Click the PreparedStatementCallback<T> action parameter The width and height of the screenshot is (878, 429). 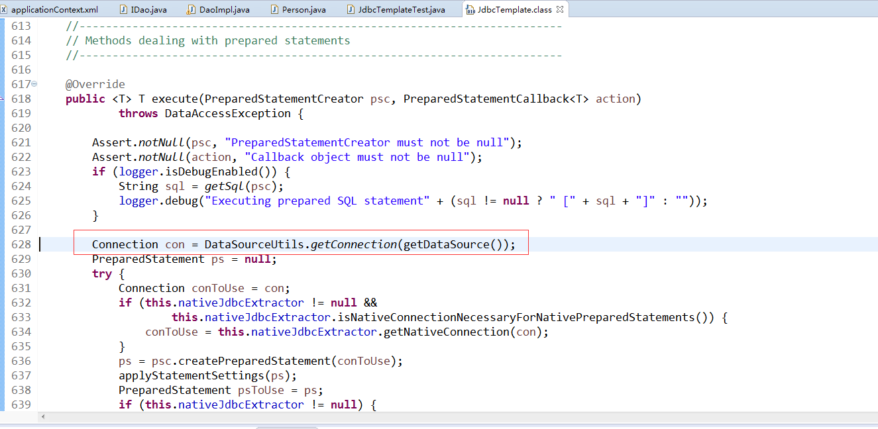tap(519, 99)
